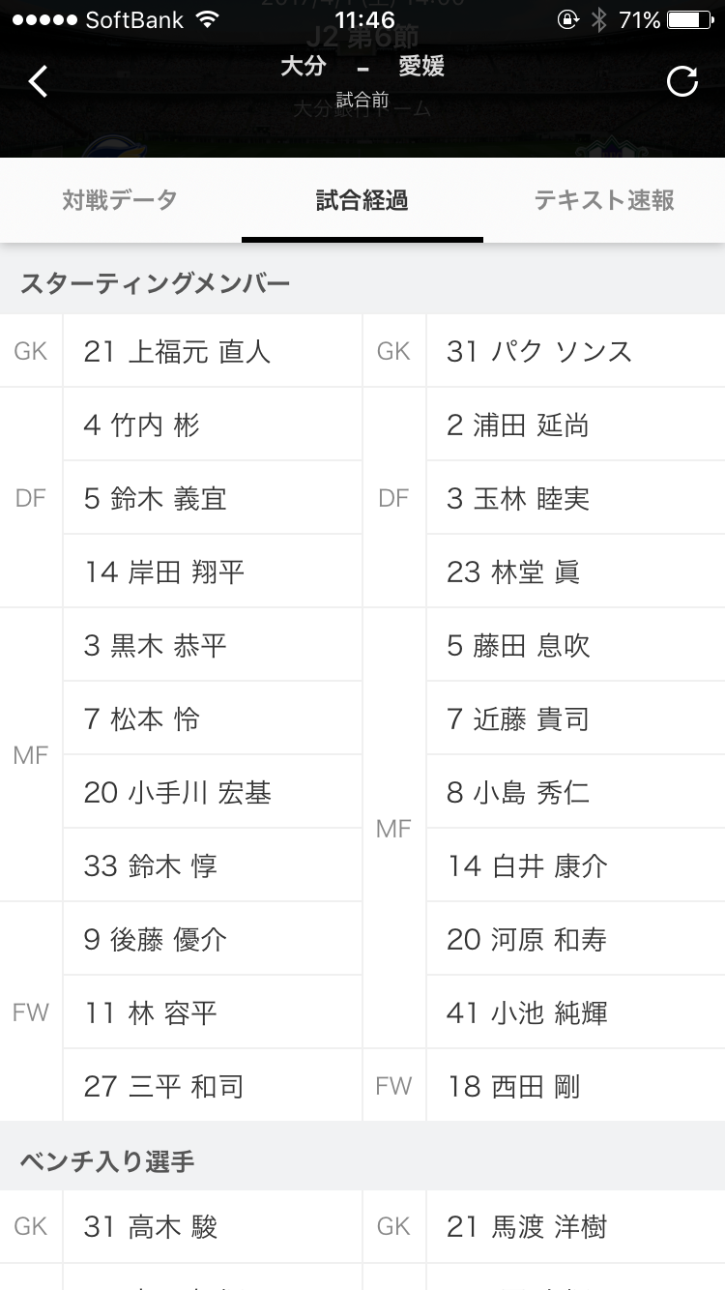Tap the back arrow icon
Screen dimensions: 725x1290
pyautogui.click(x=38, y=82)
